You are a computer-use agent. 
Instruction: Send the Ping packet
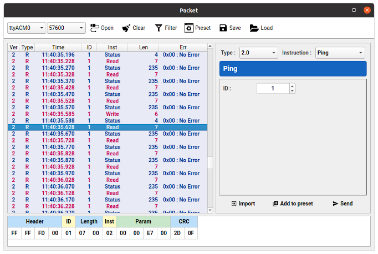click(343, 204)
